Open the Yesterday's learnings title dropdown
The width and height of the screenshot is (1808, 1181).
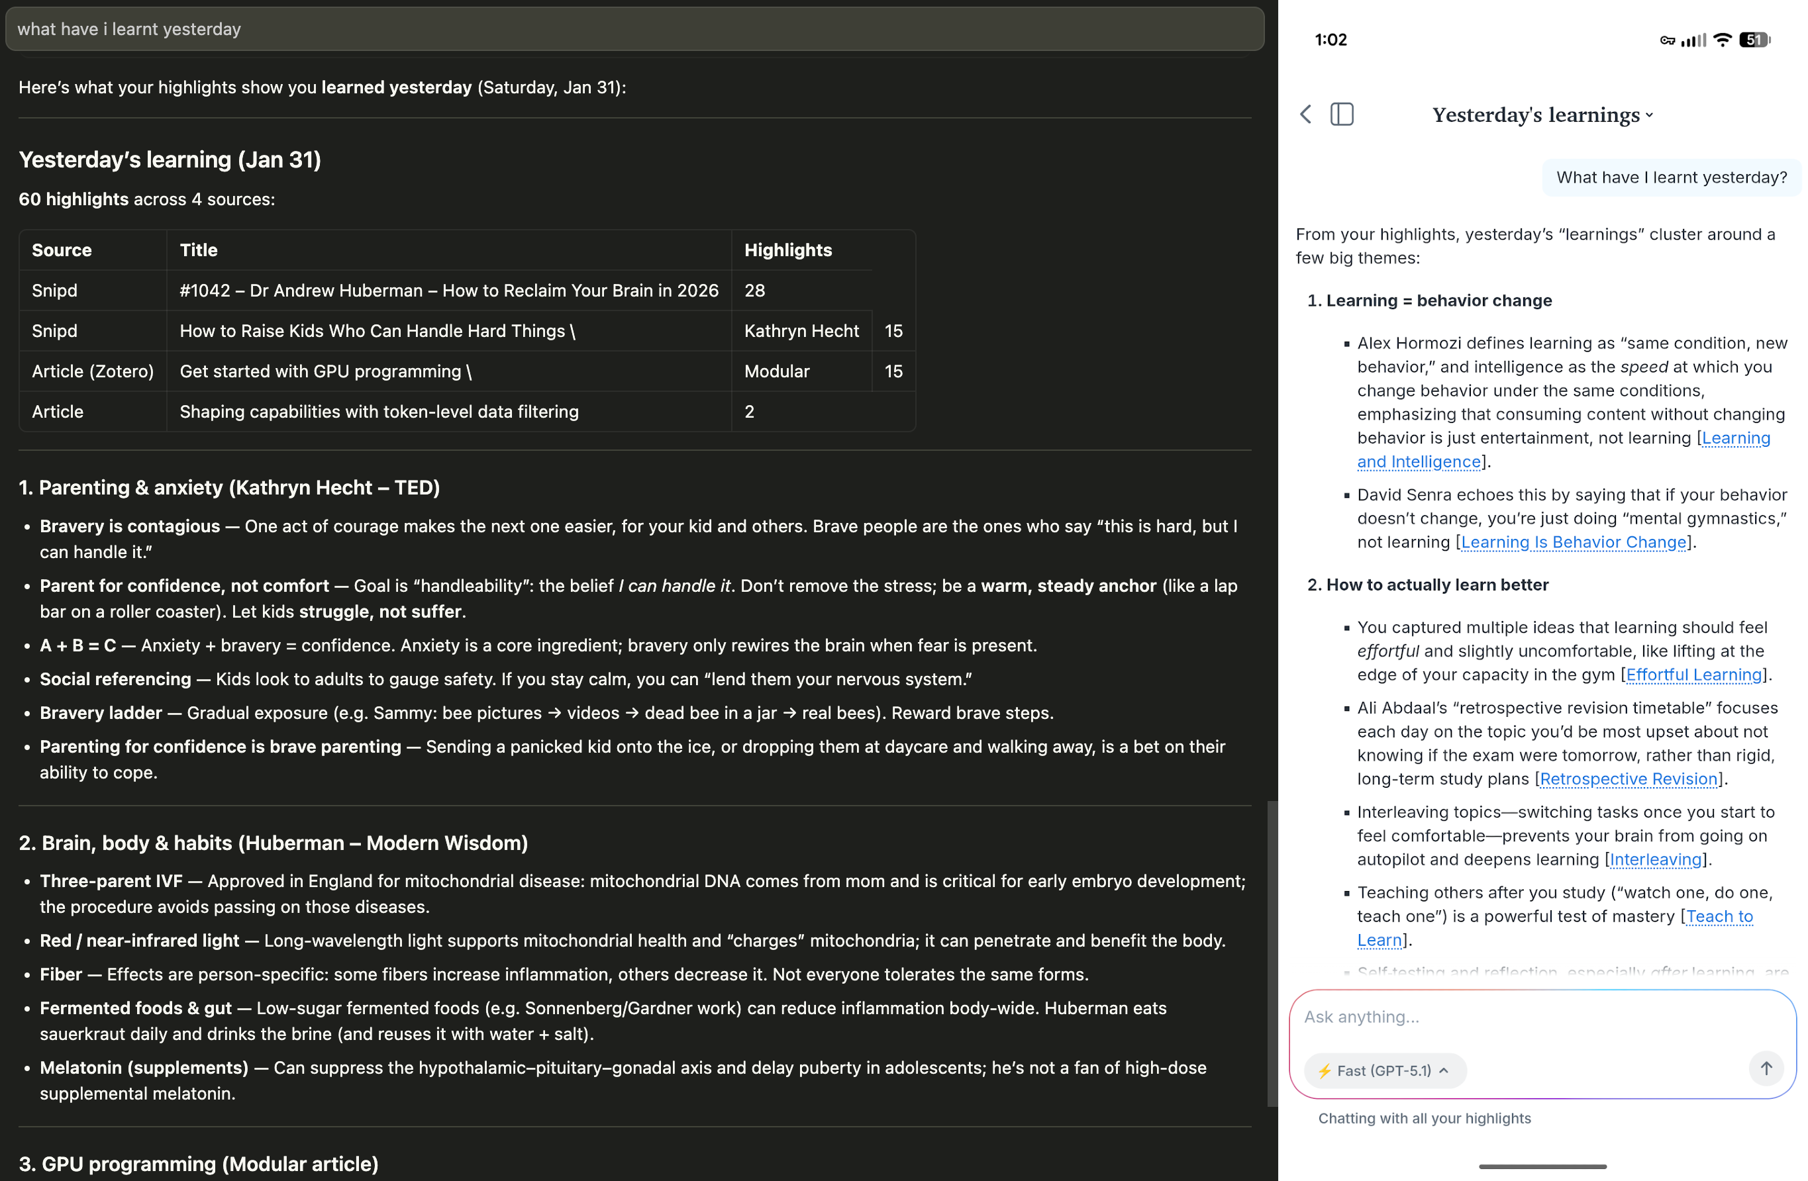tap(1542, 115)
